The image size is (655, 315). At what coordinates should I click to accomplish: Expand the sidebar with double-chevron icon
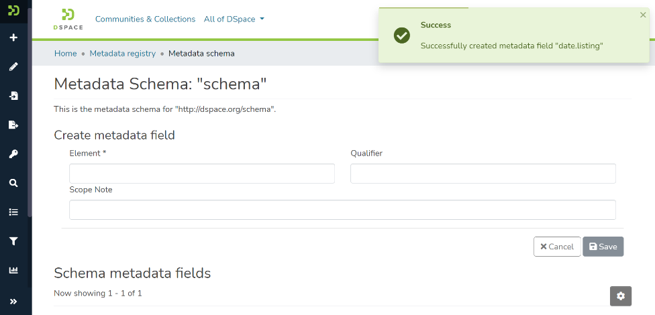click(x=13, y=301)
